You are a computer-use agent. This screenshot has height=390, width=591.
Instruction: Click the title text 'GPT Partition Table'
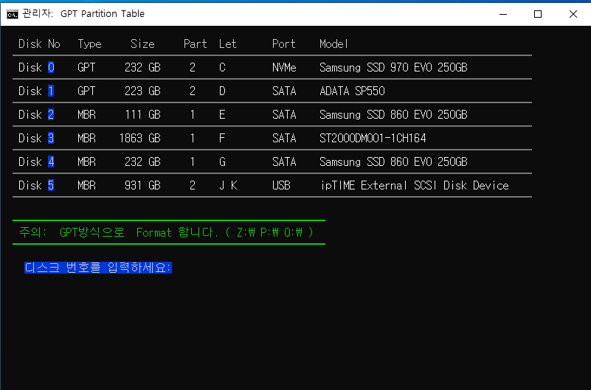[102, 14]
